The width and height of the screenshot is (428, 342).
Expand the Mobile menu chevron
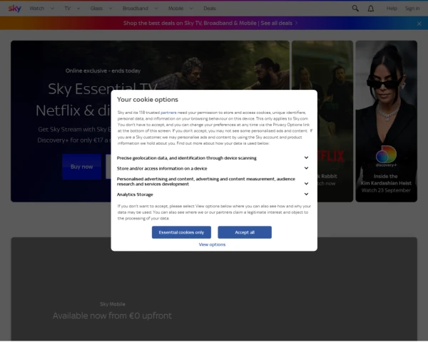[191, 9]
